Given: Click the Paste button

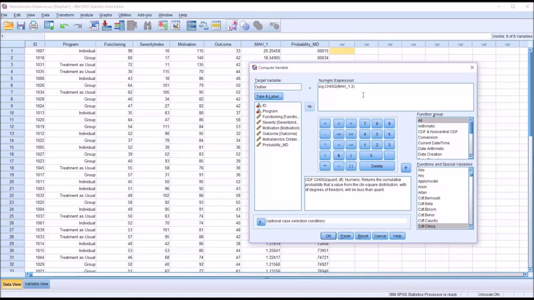Looking at the screenshot, I should [345, 236].
